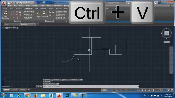Toggle 2D object snap in status bar
Screen dimensions: 175x98
(x=134, y=90)
